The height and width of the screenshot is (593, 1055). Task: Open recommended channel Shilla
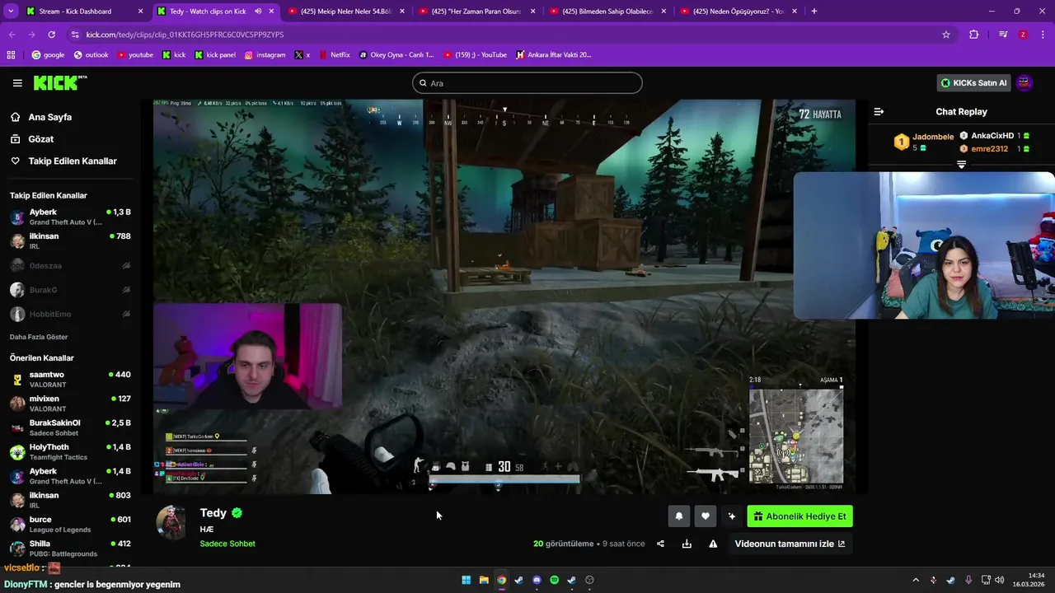coord(70,549)
